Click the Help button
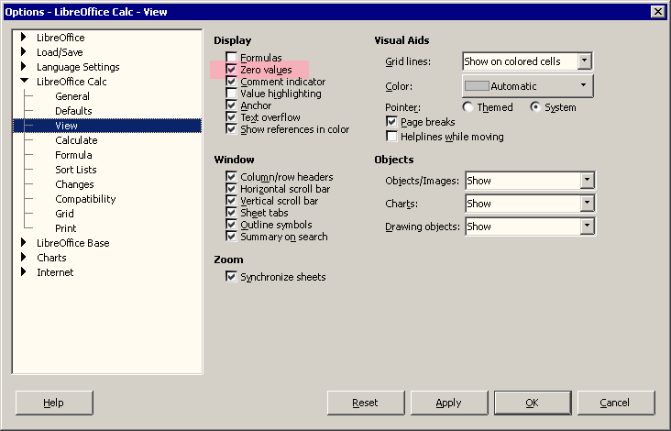 coord(54,403)
